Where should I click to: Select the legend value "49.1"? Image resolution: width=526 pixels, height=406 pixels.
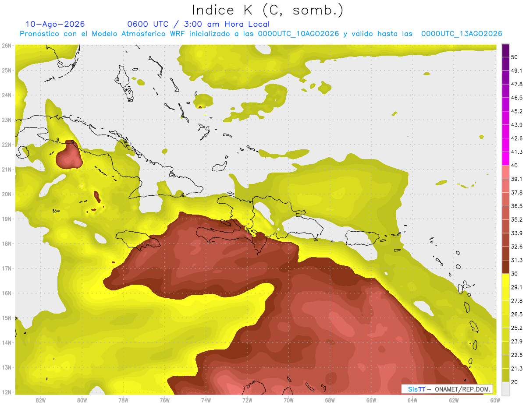(x=517, y=71)
